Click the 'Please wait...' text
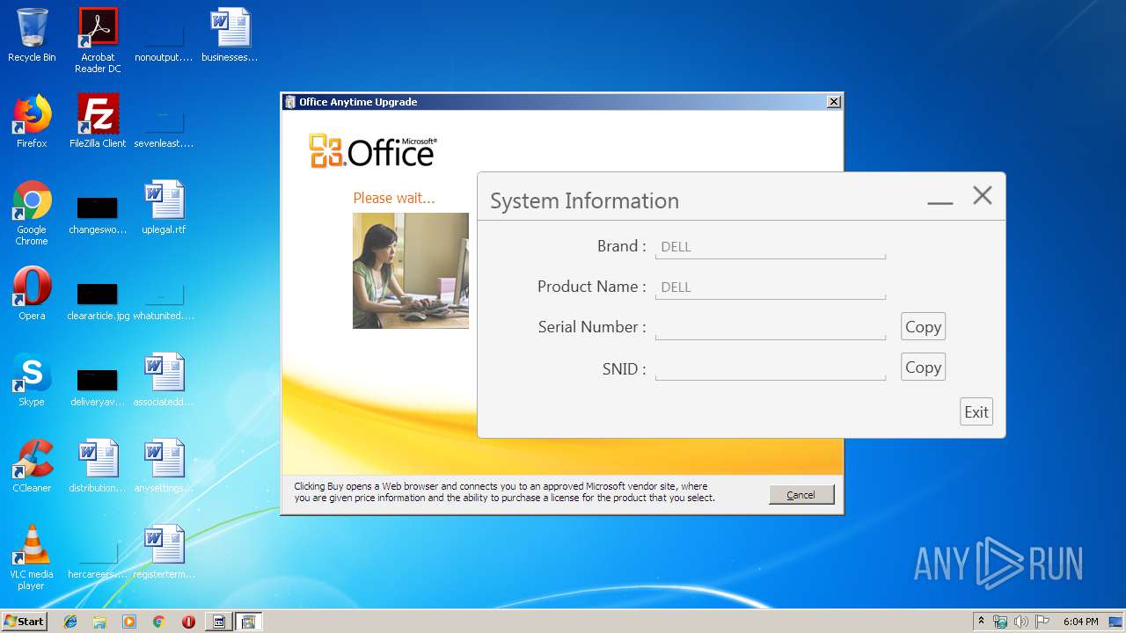Viewport: 1126px width, 633px height. tap(393, 198)
